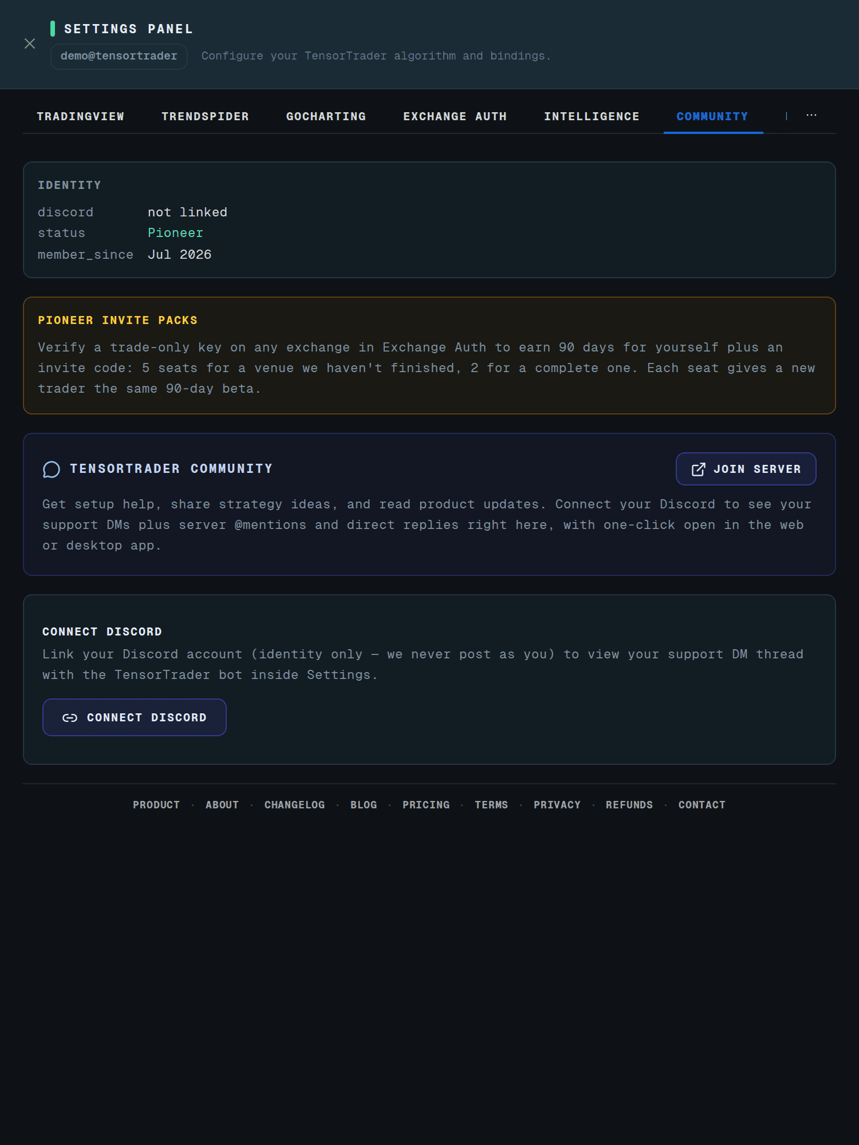Go to the Exchange Auth tab
The height and width of the screenshot is (1145, 859).
pyautogui.click(x=455, y=117)
